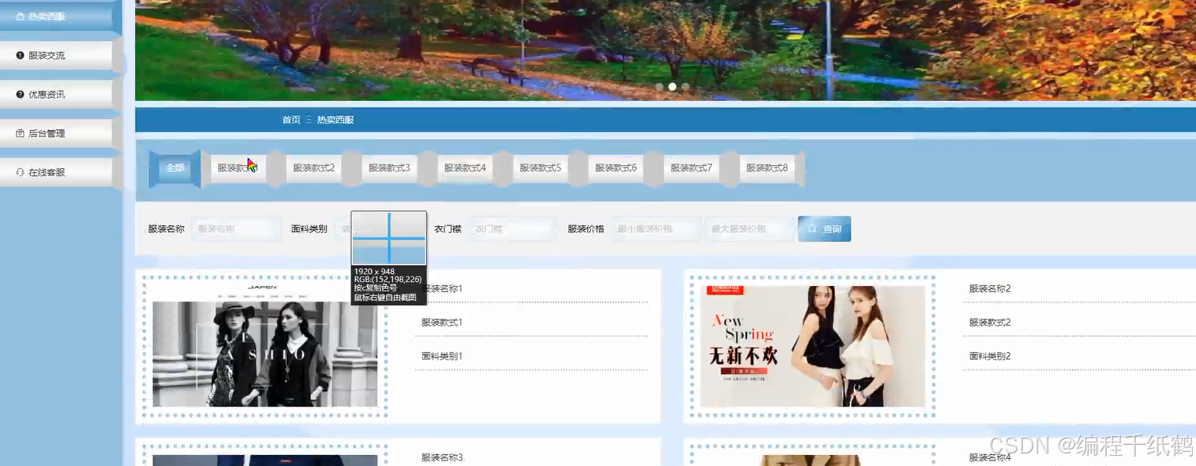Open the New Spring image of 服装名称2
The image size is (1196, 466).
812,346
